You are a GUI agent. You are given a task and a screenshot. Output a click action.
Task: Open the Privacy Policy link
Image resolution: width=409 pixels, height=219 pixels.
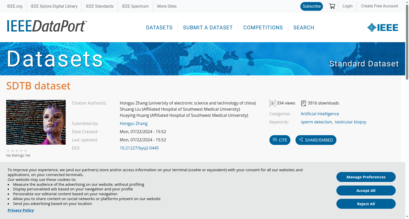[x=21, y=210]
